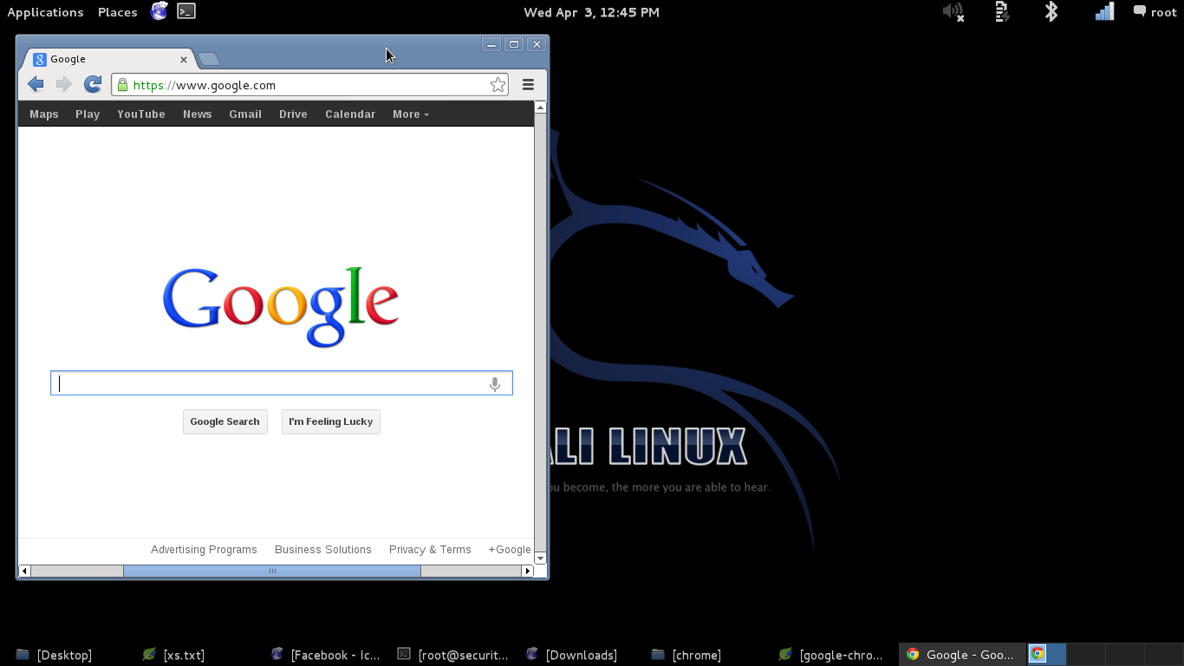Click the horizontal scrollbar left arrow
The height and width of the screenshot is (666, 1184).
[24, 571]
